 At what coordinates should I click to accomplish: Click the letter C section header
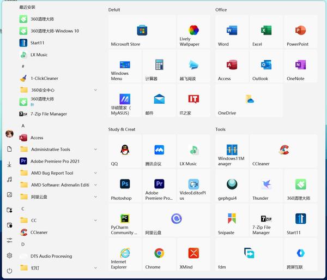pyautogui.click(x=23, y=209)
